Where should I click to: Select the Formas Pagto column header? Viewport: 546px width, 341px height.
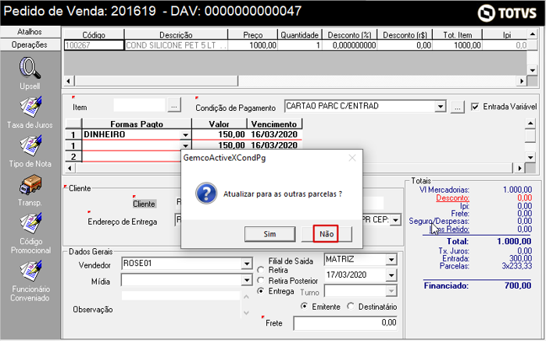click(x=137, y=124)
